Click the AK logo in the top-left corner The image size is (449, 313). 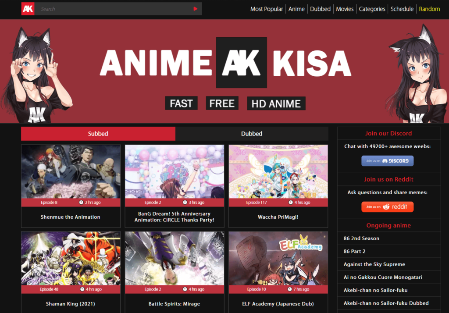point(28,9)
